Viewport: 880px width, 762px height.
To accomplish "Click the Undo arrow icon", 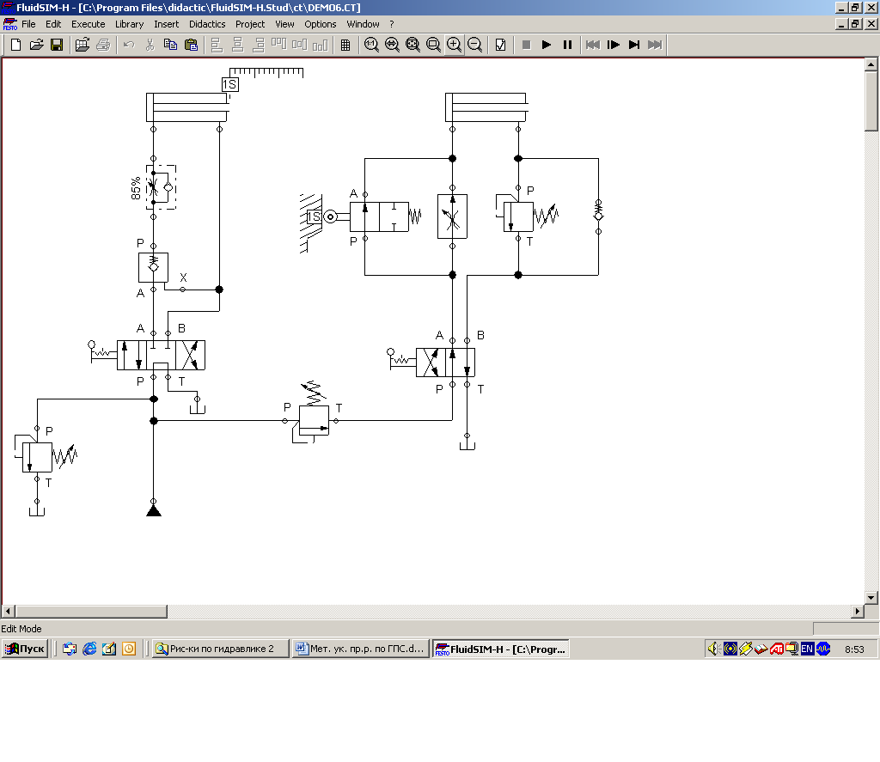I will [129, 45].
